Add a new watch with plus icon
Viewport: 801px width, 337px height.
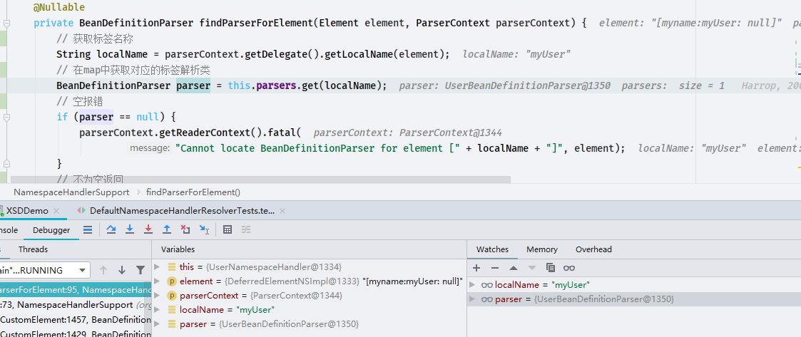pyautogui.click(x=476, y=268)
